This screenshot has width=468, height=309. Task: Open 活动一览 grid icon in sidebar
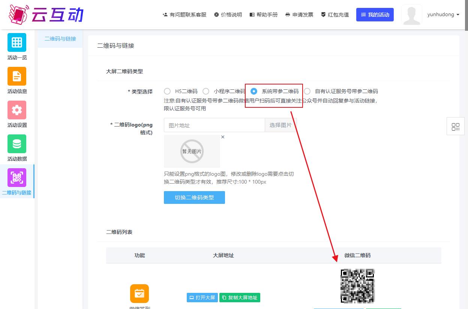pyautogui.click(x=17, y=42)
